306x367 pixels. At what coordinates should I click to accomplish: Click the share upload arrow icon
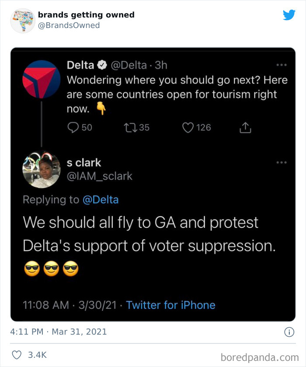pos(246,127)
